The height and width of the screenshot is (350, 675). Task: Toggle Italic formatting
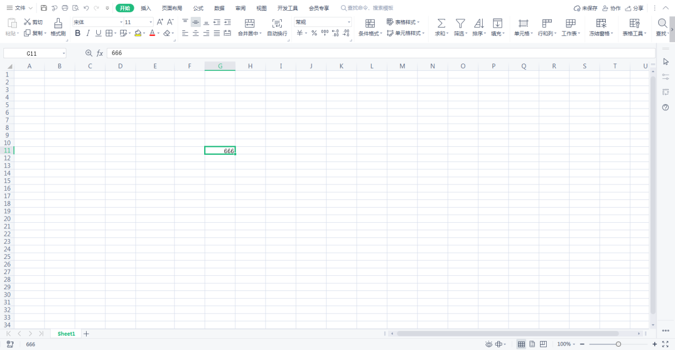coord(88,33)
